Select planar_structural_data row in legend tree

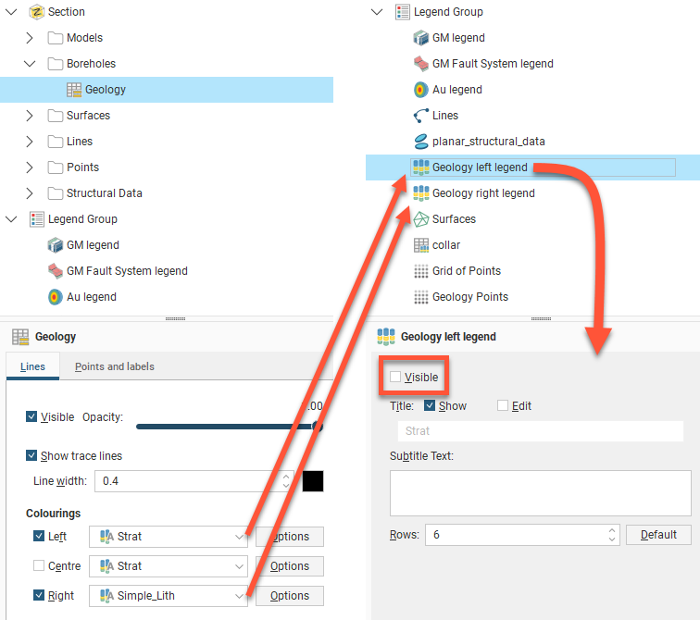[x=532, y=142]
